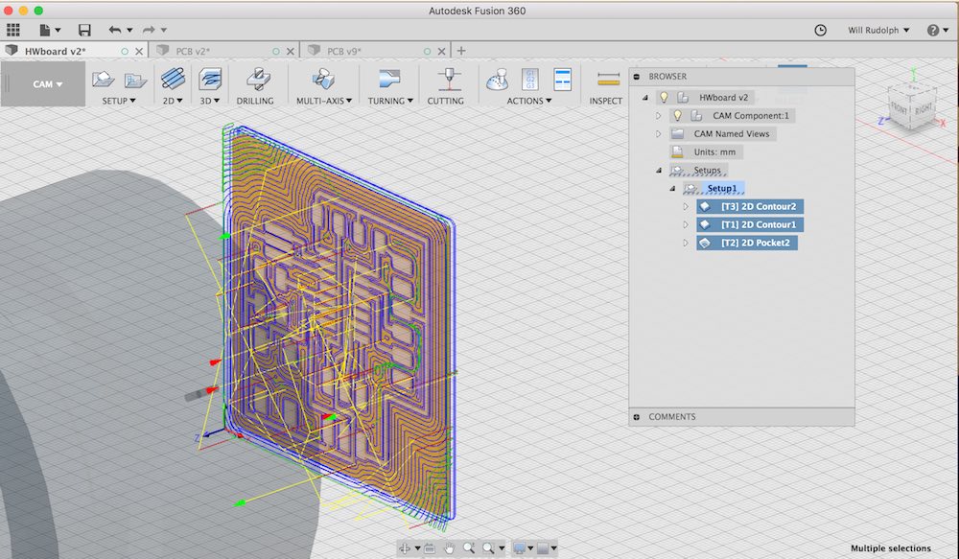Open the 2D dropdown menu
This screenshot has height=559, width=959.
coord(173,101)
